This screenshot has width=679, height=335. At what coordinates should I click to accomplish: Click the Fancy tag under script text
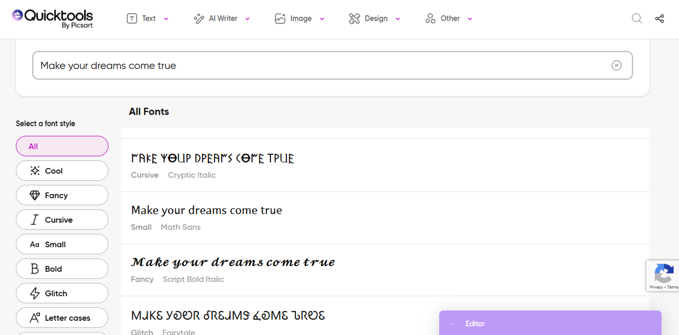[x=142, y=279]
